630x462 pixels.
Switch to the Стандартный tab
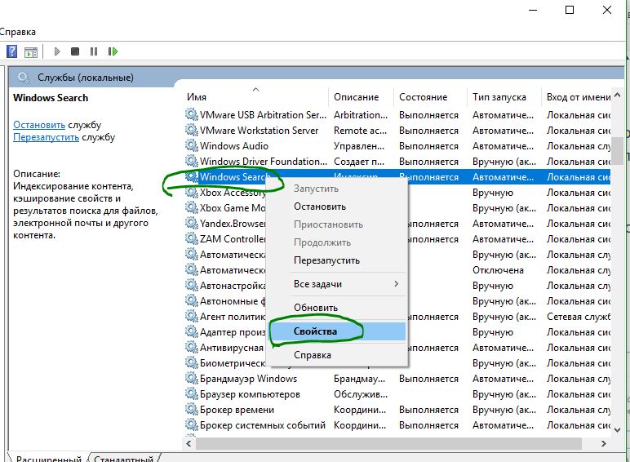pyautogui.click(x=124, y=458)
